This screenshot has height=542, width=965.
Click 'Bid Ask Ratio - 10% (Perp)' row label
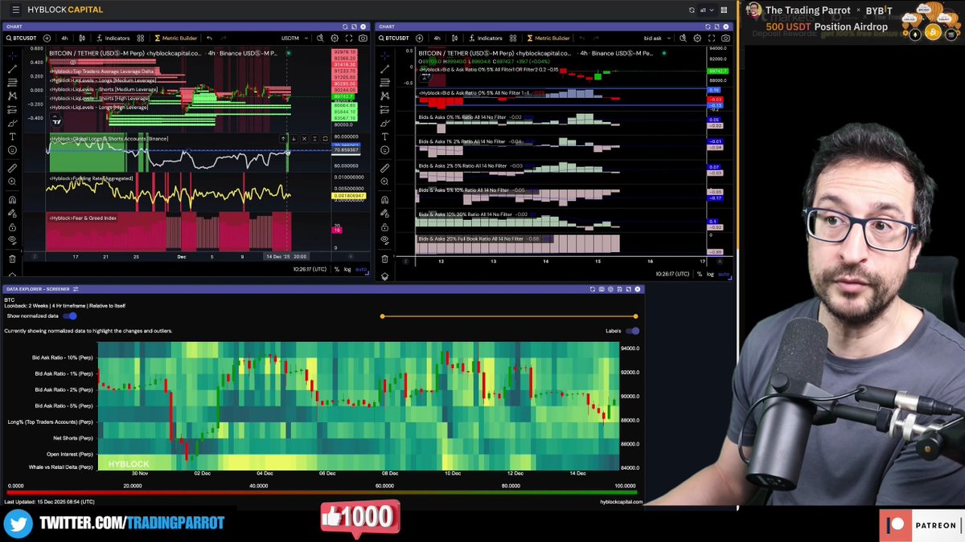(63, 357)
